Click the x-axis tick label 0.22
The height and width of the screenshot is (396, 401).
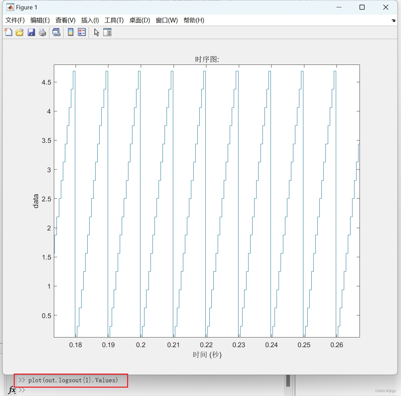click(206, 345)
